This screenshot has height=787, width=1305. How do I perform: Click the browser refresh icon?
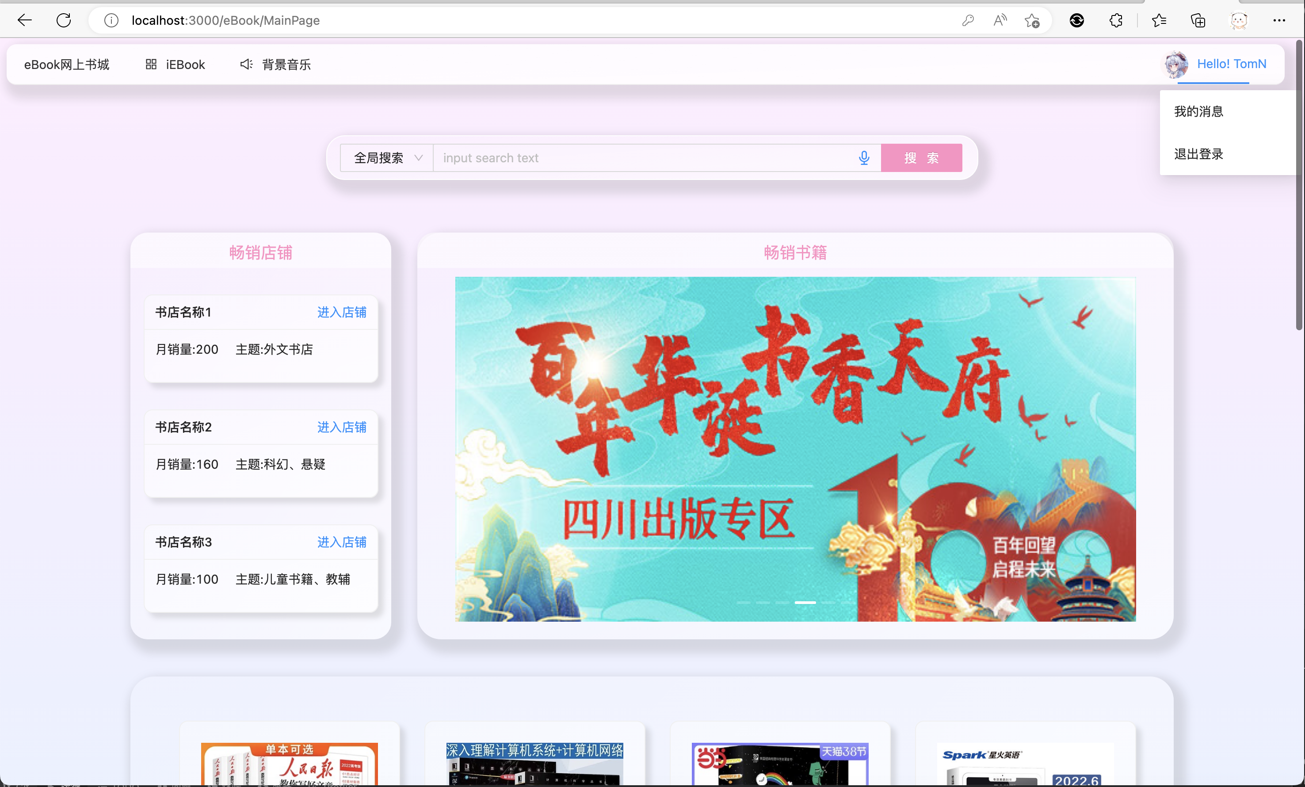(x=64, y=20)
